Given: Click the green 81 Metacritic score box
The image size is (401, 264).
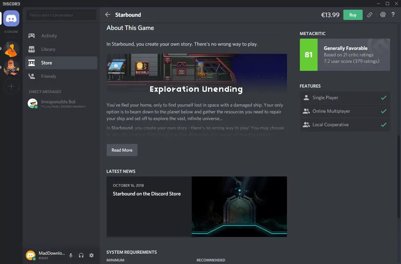Looking at the screenshot, I should point(309,55).
